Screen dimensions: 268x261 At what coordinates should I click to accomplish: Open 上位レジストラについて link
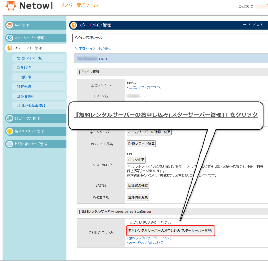(x=145, y=87)
